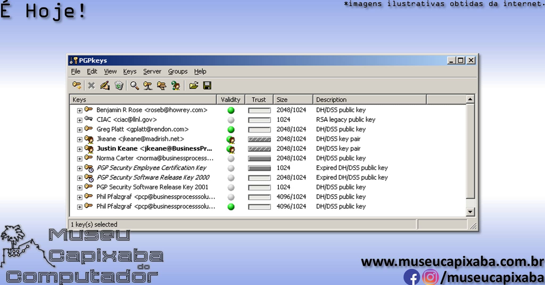Viewport: 545px width, 285px height.
Task: Click the first Expired DH/DSS public key description
Action: pyautogui.click(x=352, y=168)
